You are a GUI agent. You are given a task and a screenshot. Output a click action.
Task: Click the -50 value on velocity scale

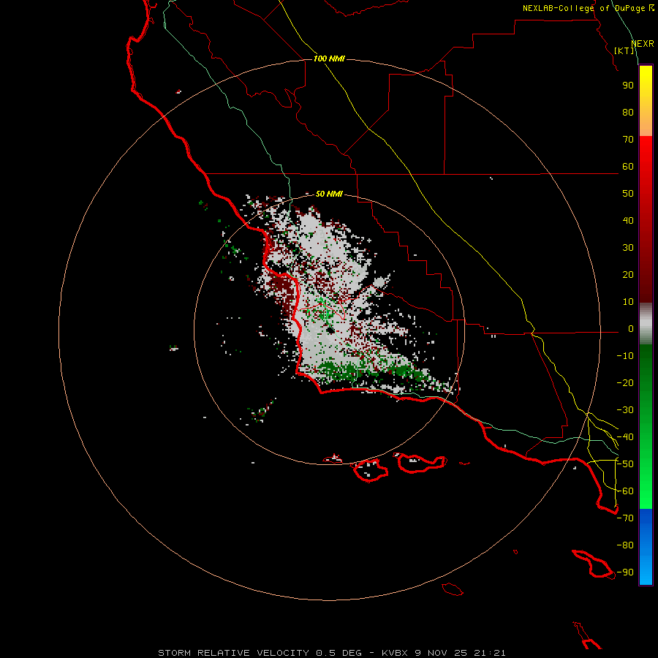[625, 464]
